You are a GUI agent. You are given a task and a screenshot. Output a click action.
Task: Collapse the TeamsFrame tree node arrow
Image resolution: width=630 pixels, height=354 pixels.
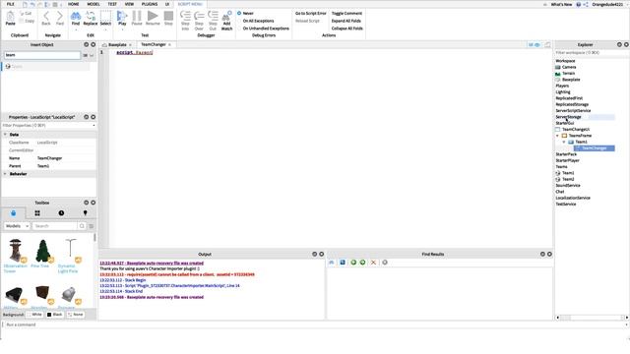point(558,136)
